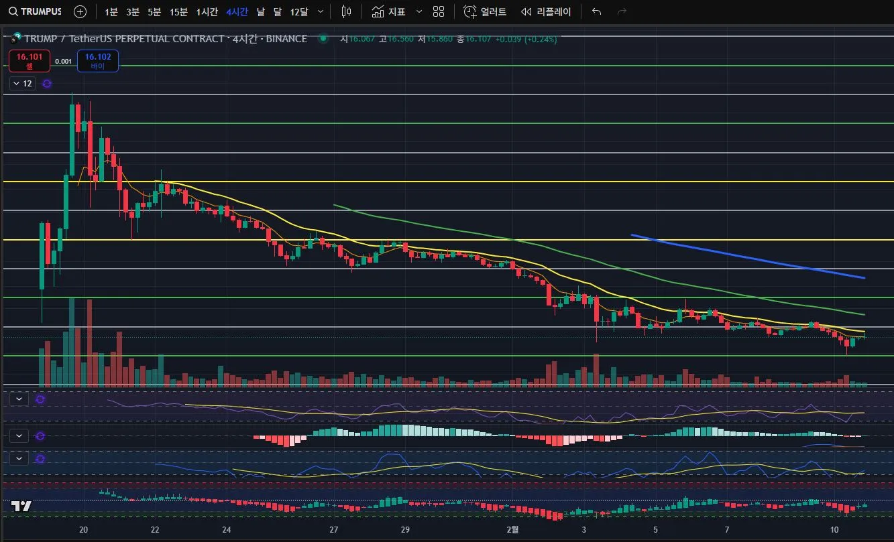This screenshot has width=894, height=542.
Task: Expand the timeframe interval dropdown arrow
Action: (x=321, y=11)
